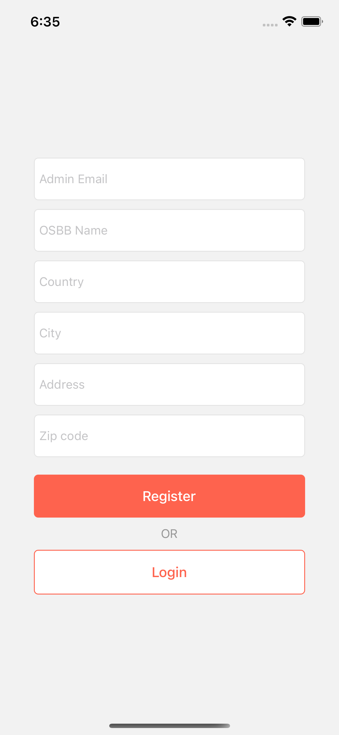The height and width of the screenshot is (735, 339).
Task: Select the Admin Email input field
Action: (x=170, y=179)
